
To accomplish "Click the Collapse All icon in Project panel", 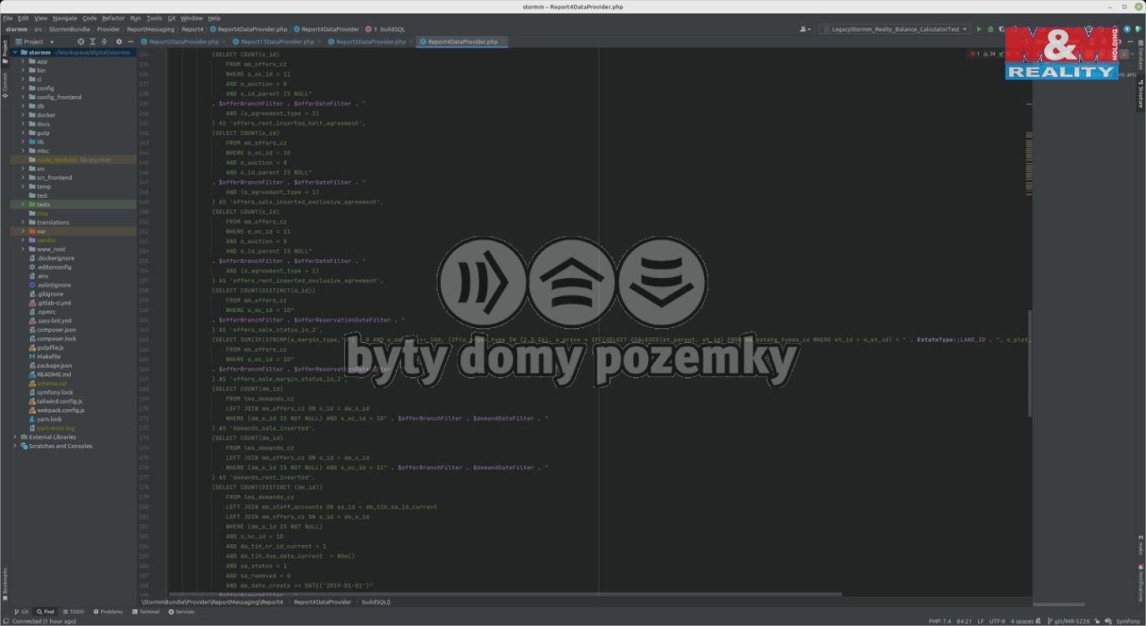I will coord(103,41).
